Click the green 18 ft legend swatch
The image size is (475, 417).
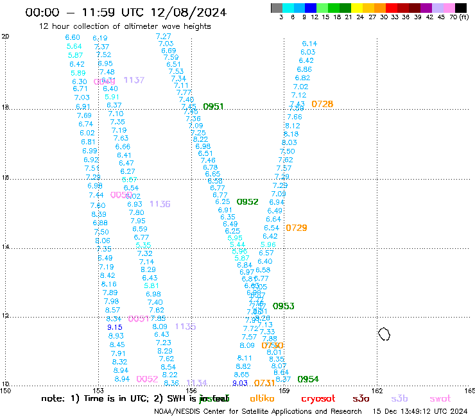coord(334,8)
